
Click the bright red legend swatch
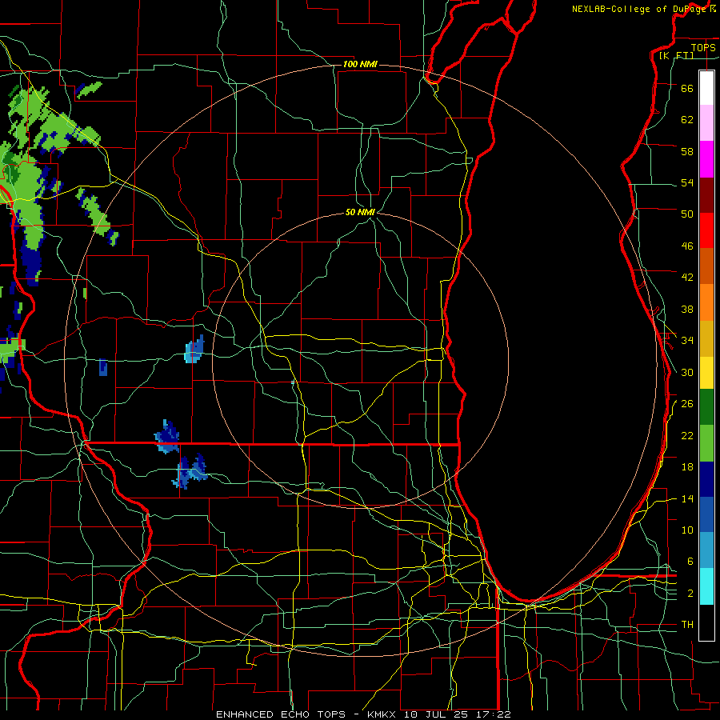[706, 230]
